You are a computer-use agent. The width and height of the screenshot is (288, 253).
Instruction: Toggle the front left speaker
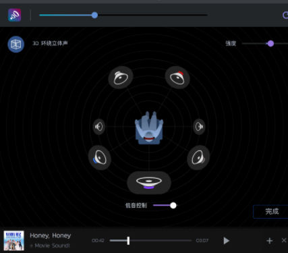[x=121, y=77]
